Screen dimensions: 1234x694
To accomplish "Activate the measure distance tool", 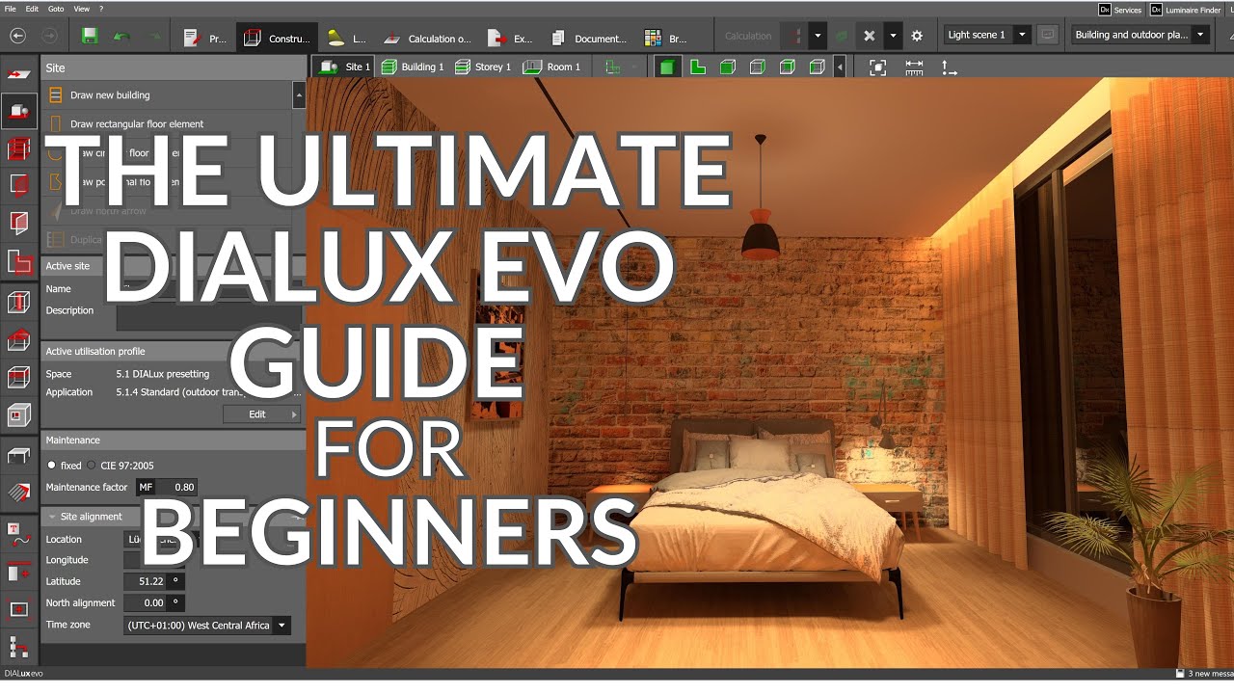I will click(914, 67).
